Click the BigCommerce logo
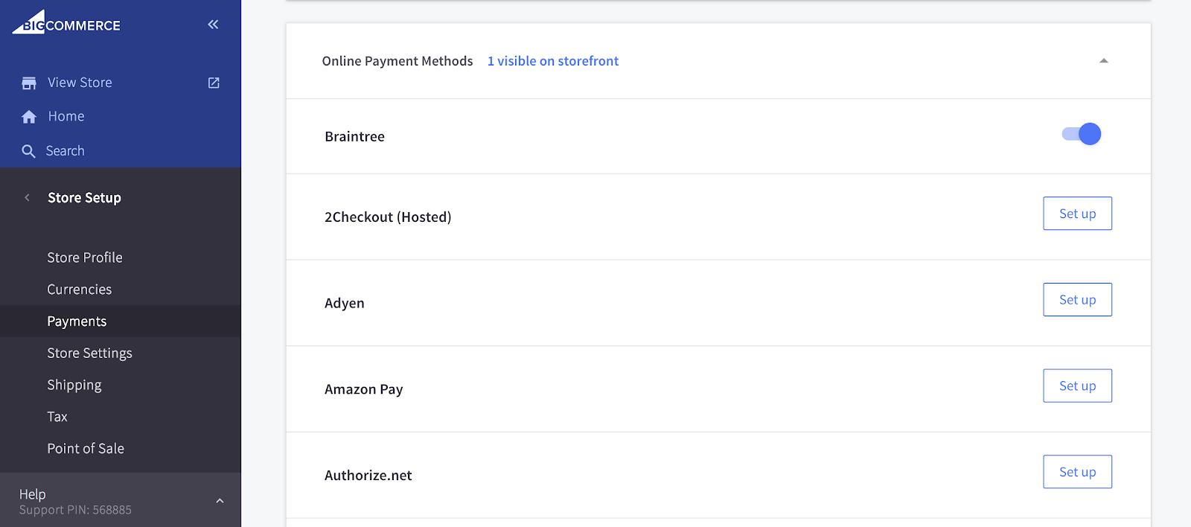Screen dimensions: 1191x527 tap(66, 23)
